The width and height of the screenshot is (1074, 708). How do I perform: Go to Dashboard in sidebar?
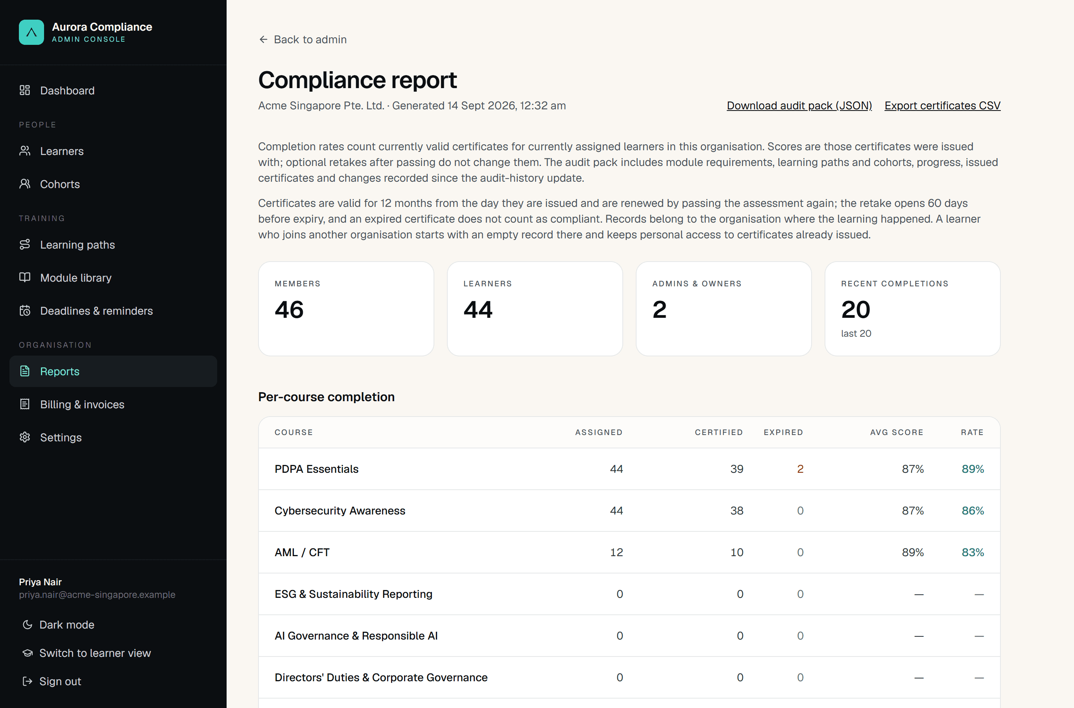click(113, 90)
